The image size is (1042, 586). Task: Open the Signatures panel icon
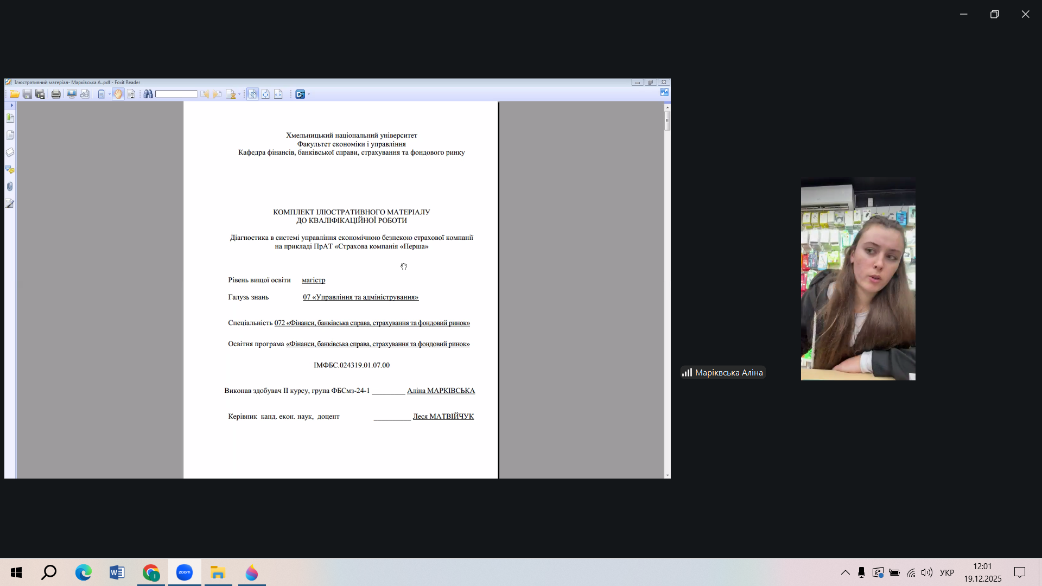10,203
